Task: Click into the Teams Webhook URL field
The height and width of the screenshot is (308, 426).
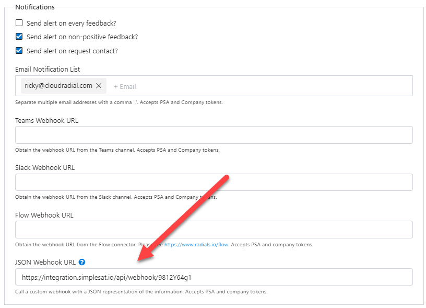Action: (x=214, y=135)
